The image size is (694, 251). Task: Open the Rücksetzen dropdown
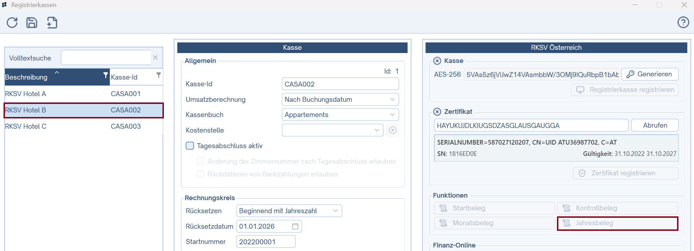click(x=335, y=211)
